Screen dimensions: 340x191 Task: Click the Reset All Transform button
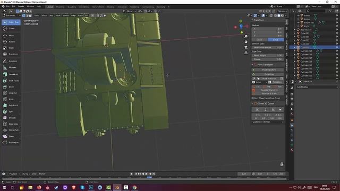268,90
